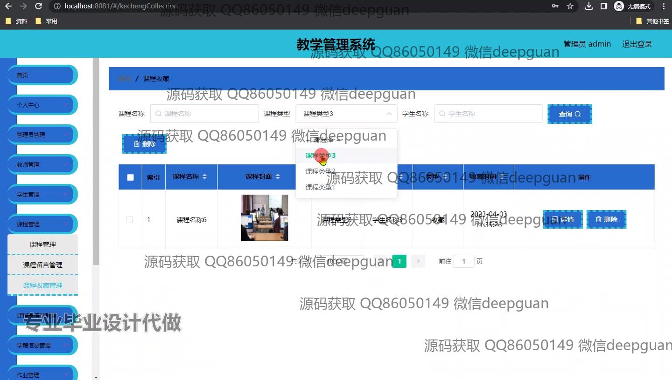This screenshot has height=380, width=672.
Task: Delete the 课程名称6 row
Action: 606,219
